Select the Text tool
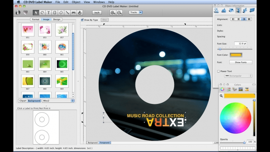Screen dimensions: 270x152 [x=48, y=13]
